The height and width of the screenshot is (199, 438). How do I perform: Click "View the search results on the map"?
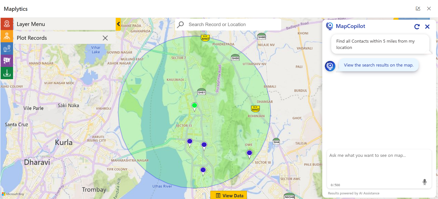point(378,65)
